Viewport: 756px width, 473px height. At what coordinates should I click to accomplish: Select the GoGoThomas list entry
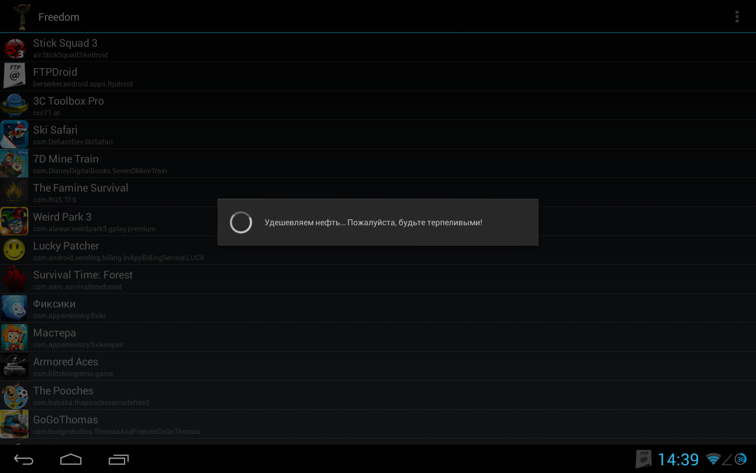(378, 425)
